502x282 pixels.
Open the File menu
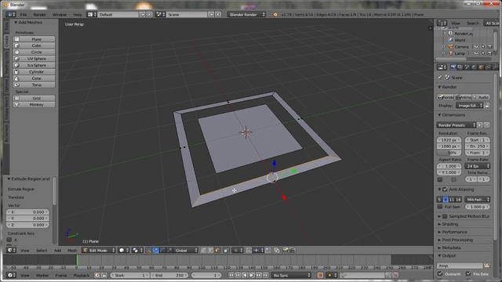pyautogui.click(x=24, y=15)
